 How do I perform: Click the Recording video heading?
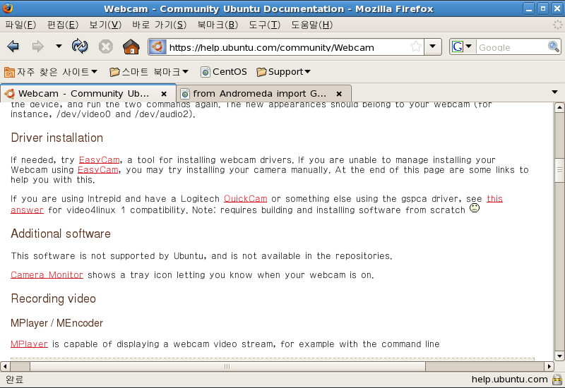[54, 298]
